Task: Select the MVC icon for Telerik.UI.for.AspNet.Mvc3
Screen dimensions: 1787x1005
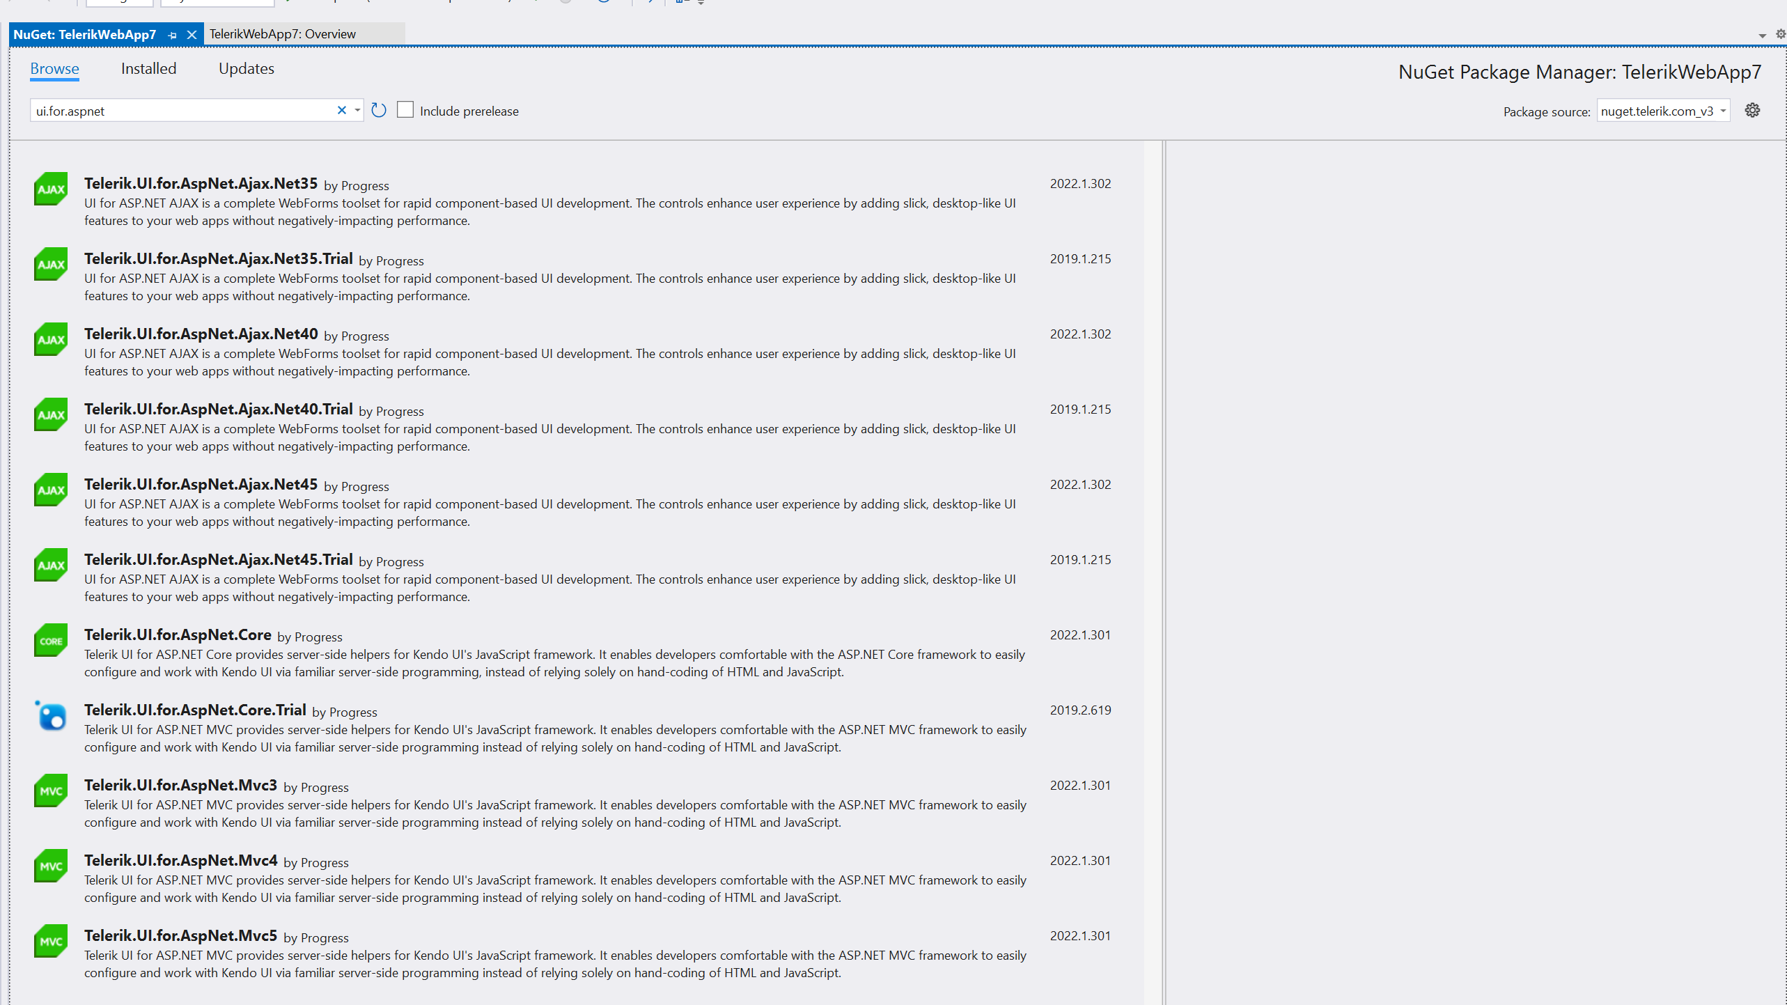Action: (x=49, y=790)
